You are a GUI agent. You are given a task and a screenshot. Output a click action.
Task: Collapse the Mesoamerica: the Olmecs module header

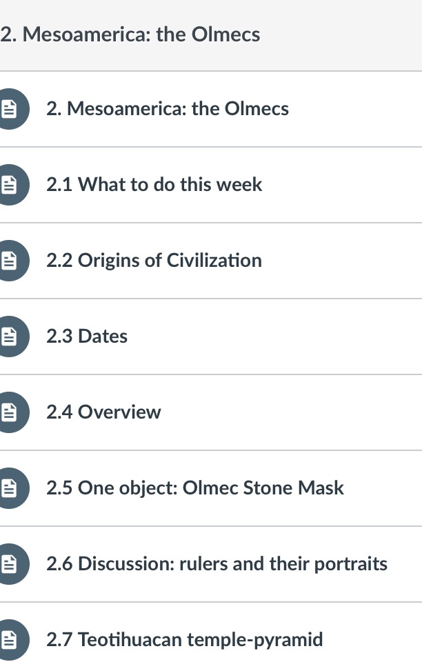coord(130,34)
